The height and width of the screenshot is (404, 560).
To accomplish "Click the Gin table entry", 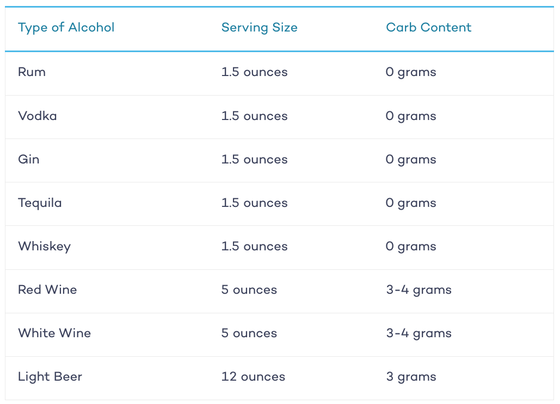I will [28, 159].
